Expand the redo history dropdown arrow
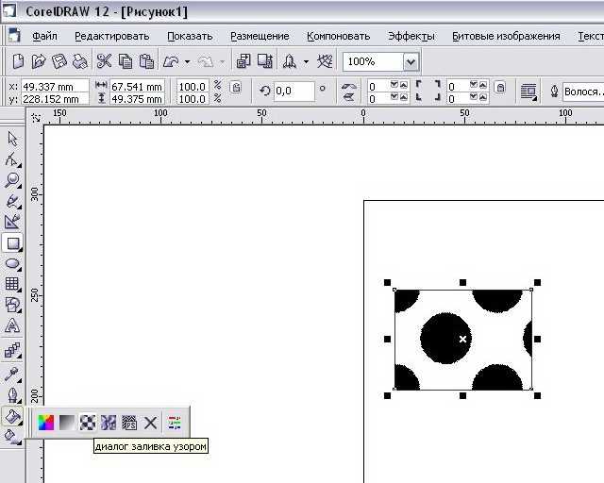The image size is (604, 483). [222, 61]
